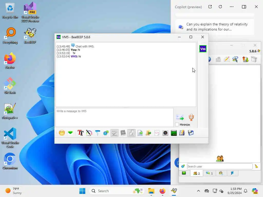Select the Chromium desktop shortcut
Screen dimensions: 263x197
tap(10, 161)
